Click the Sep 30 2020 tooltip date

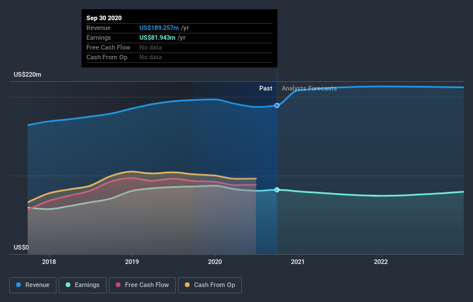click(x=104, y=18)
